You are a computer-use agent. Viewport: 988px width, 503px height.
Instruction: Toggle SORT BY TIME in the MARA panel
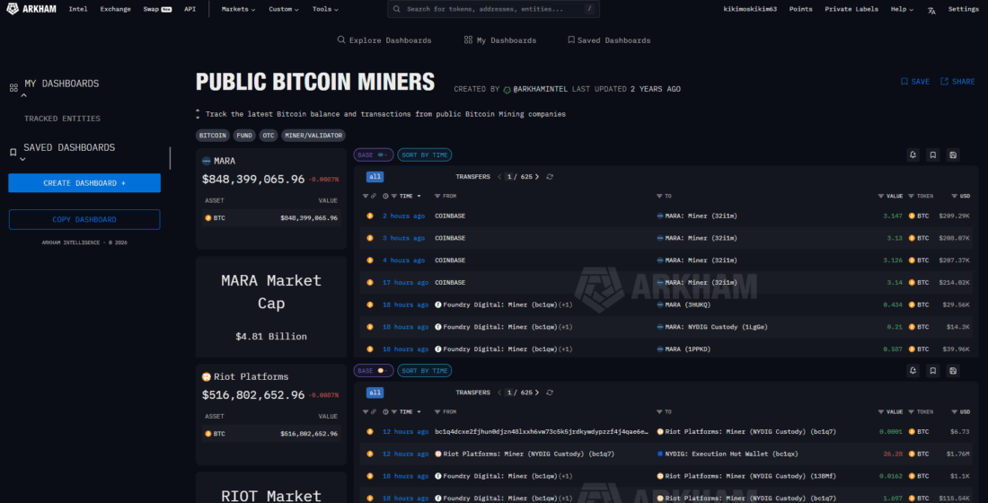point(425,155)
